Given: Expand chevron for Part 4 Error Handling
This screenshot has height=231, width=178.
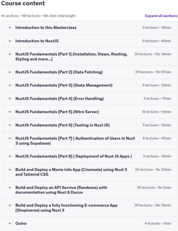Looking at the screenshot, I should coord(10,99).
